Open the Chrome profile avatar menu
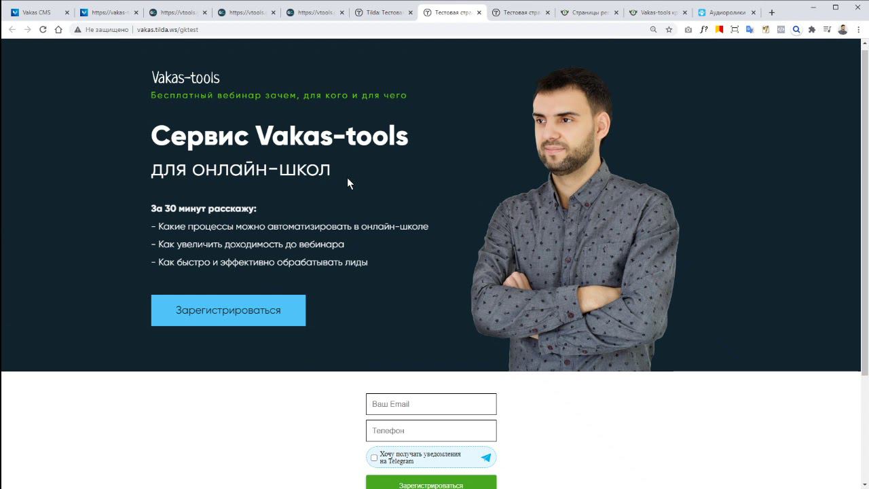 pyautogui.click(x=843, y=29)
